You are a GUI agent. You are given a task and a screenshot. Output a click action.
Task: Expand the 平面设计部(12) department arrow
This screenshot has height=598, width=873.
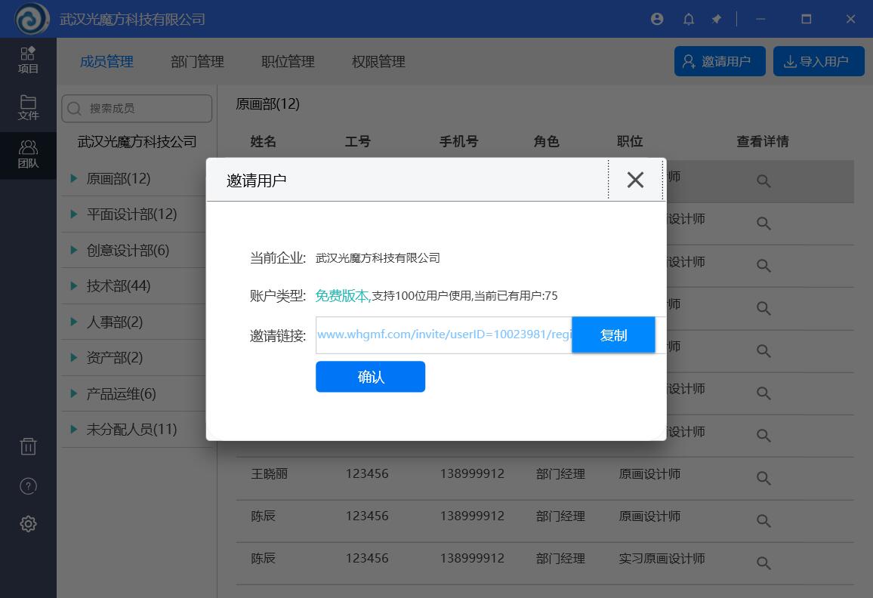73,214
